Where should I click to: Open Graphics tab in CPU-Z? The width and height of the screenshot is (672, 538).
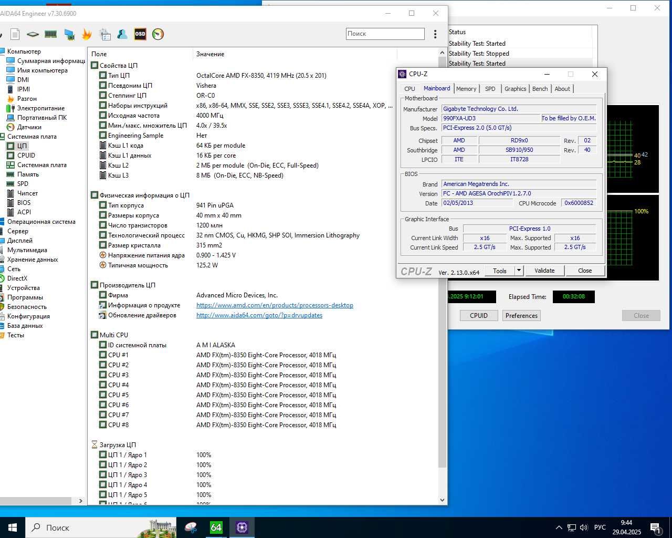pos(516,89)
